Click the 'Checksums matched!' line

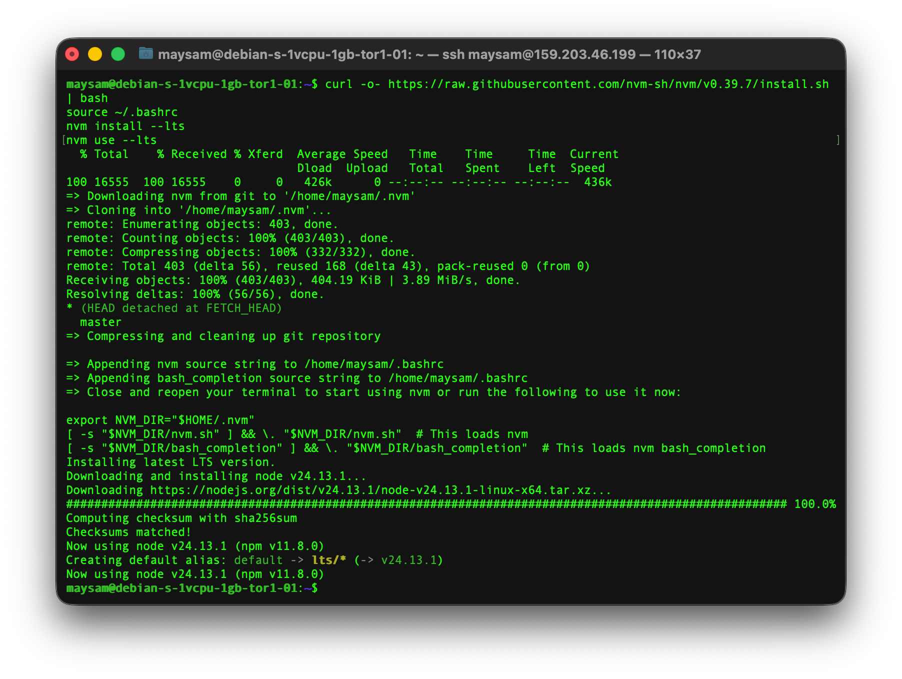[x=128, y=532]
